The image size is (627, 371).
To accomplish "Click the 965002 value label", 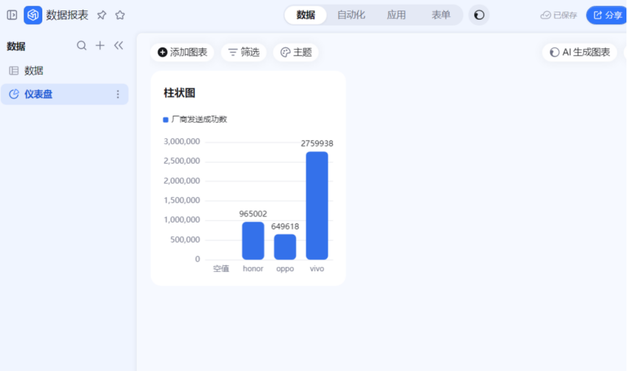I will coord(253,214).
